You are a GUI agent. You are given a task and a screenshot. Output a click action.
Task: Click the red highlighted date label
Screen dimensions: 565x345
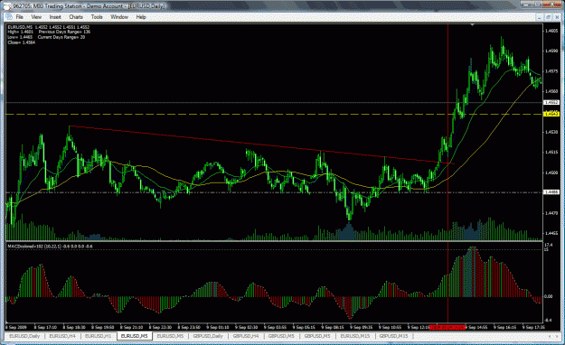pyautogui.click(x=448, y=327)
